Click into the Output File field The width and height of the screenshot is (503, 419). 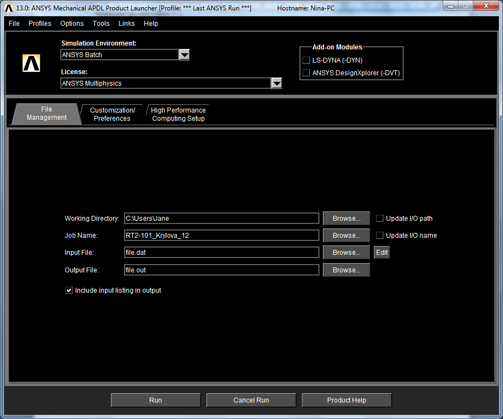pos(221,270)
